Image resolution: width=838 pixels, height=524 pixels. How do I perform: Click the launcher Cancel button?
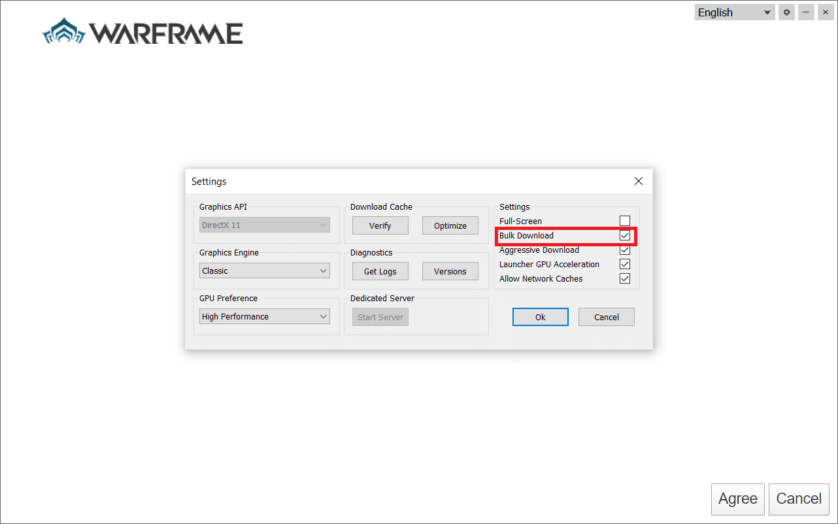(799, 499)
